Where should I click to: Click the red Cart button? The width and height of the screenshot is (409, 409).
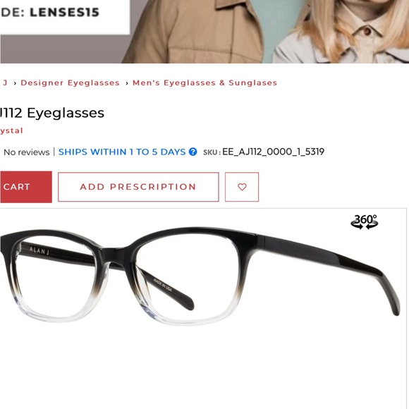coord(26,187)
